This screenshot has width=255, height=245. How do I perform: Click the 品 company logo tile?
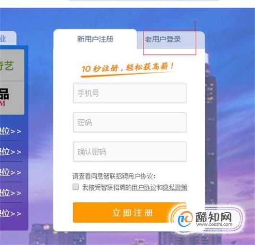click(12, 98)
